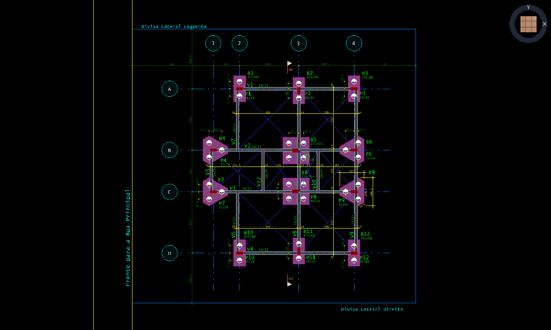Select the P7 column label
Image resolution: width=551 pixels, height=330 pixels.
coord(222,203)
